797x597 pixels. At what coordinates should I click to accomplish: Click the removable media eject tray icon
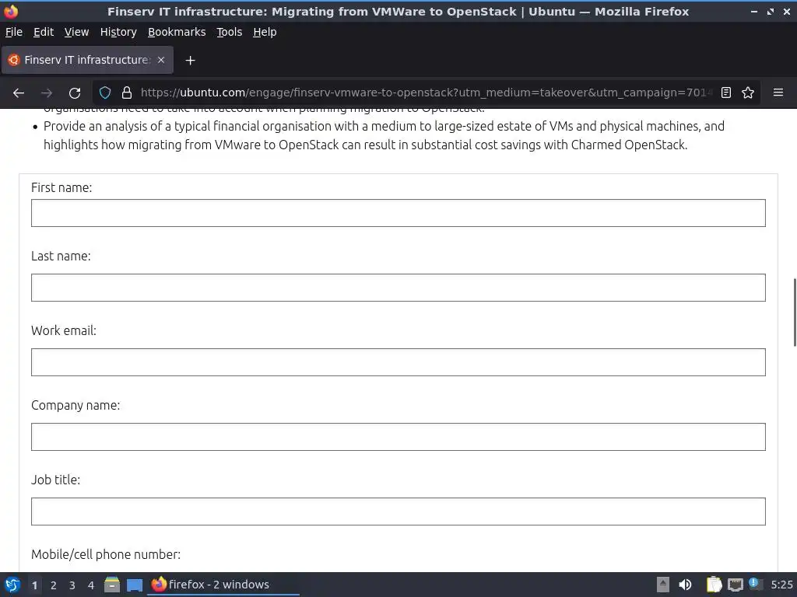click(x=663, y=585)
